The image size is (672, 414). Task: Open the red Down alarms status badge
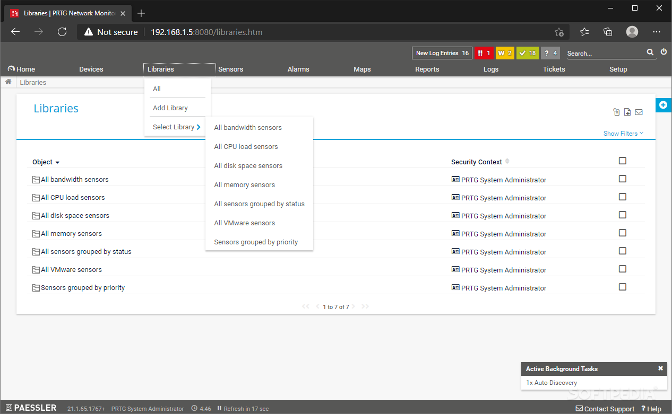484,53
